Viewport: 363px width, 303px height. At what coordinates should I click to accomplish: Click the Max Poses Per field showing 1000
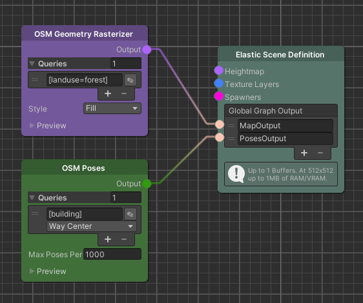coord(112,254)
